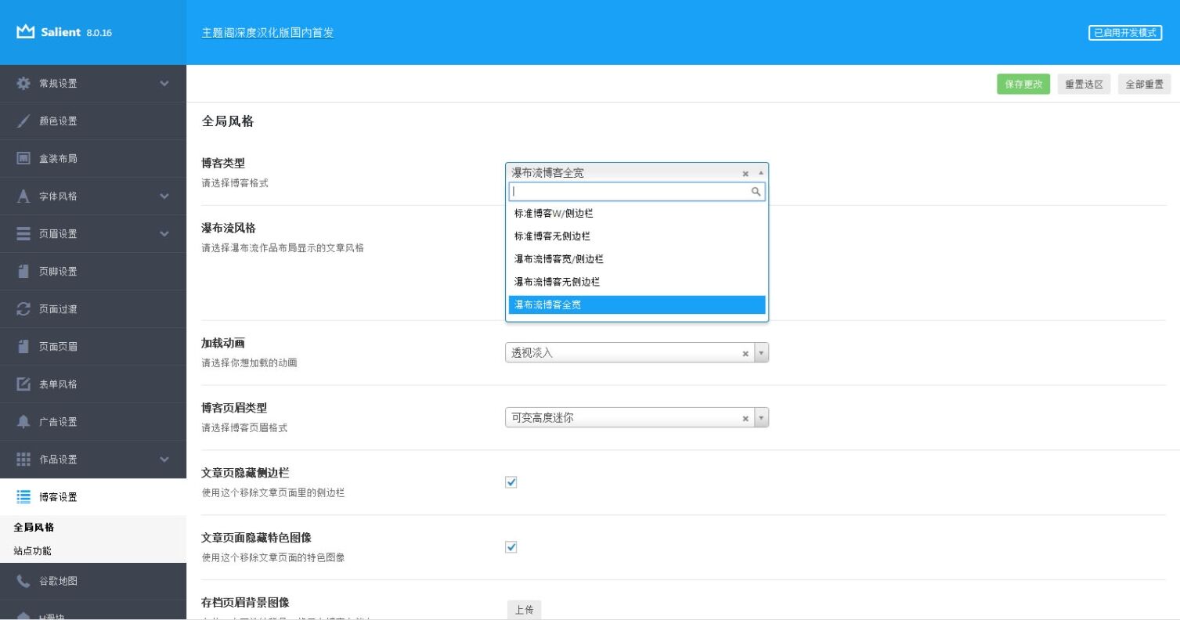Image resolution: width=1180 pixels, height=620 pixels.
Task: Open the 页脚设置 sidebar item
Action: coord(93,272)
